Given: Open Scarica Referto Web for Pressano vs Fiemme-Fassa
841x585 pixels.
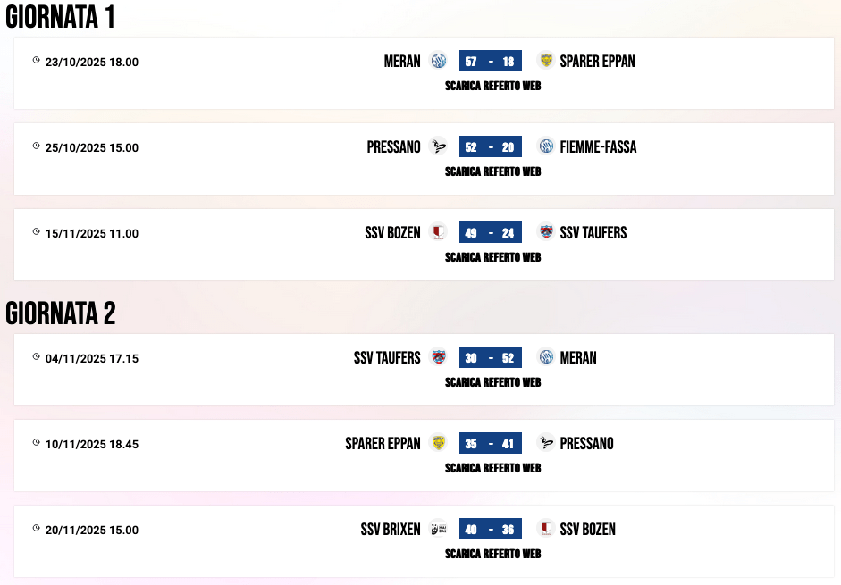Looking at the screenshot, I should [x=492, y=172].
